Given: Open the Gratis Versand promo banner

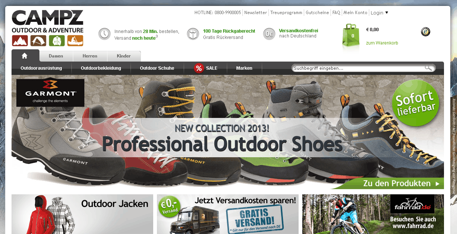Looking at the screenshot, I should (x=228, y=214).
